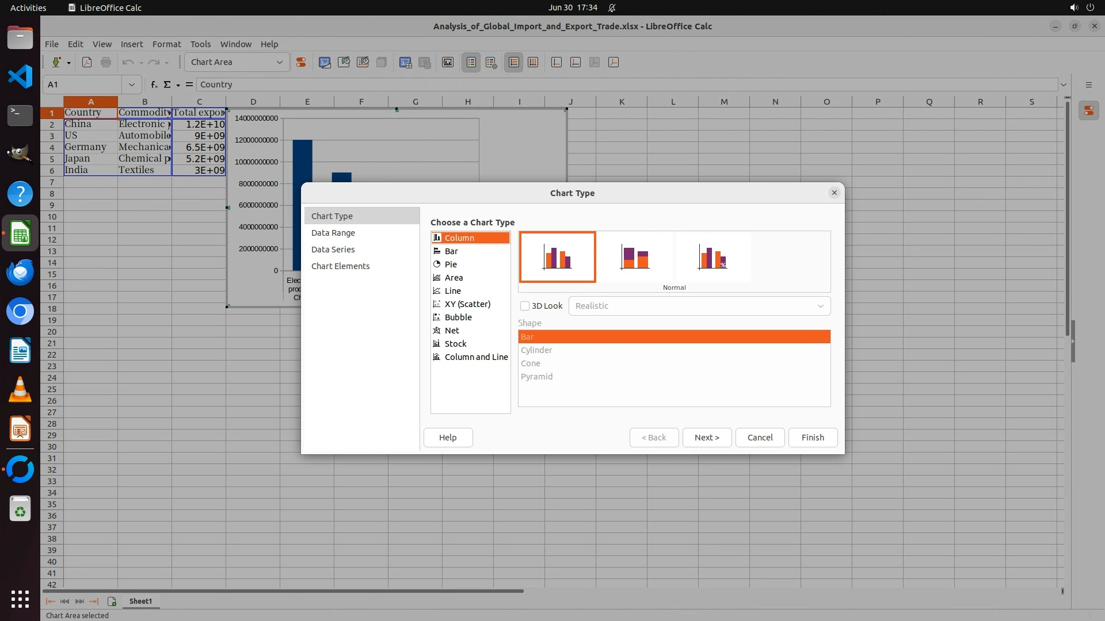
Task: Click the Export as PDF toolbar icon
Action: point(87,62)
